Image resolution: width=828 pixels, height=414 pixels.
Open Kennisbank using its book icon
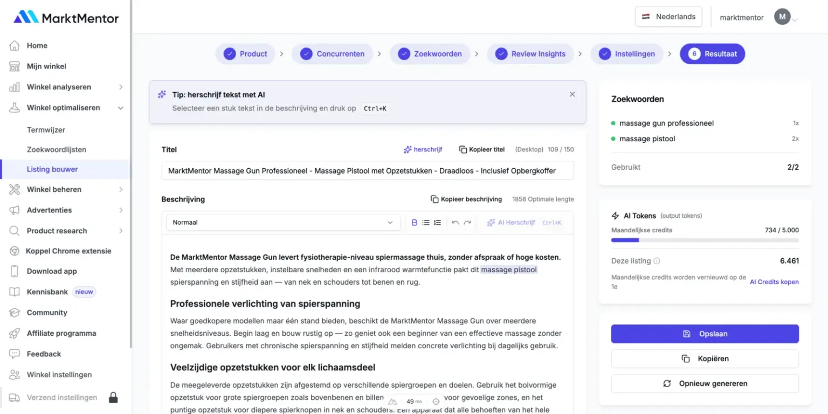(x=15, y=292)
